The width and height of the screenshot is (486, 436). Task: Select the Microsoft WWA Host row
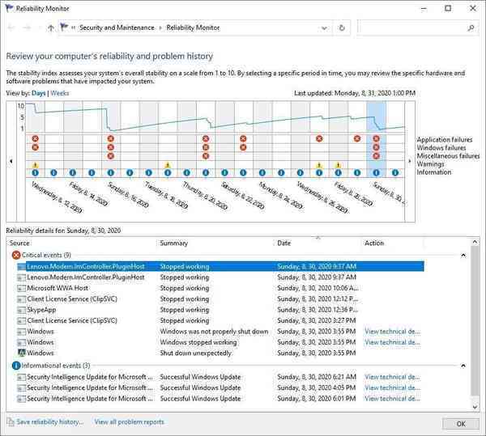pos(220,288)
